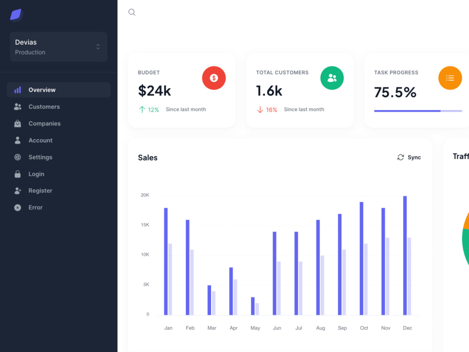
Task: Navigate to the Login page
Action: click(x=59, y=174)
